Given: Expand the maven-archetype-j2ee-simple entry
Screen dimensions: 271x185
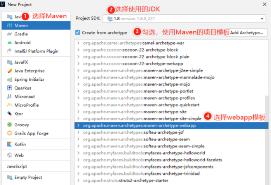Looking at the screenshot, I should coord(79,70).
